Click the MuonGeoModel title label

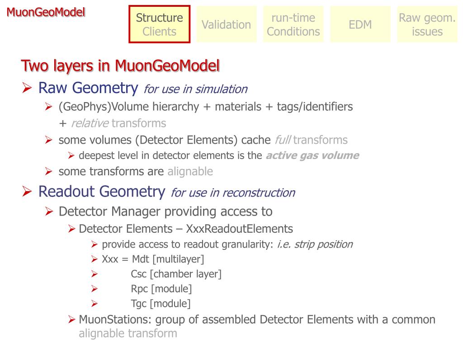46,12
